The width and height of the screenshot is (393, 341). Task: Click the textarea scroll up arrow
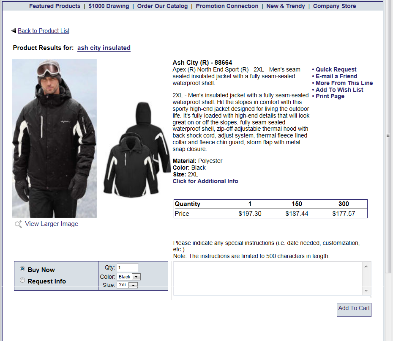366,266
